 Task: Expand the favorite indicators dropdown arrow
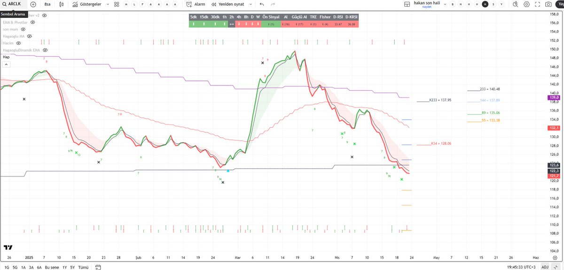[x=109, y=4]
